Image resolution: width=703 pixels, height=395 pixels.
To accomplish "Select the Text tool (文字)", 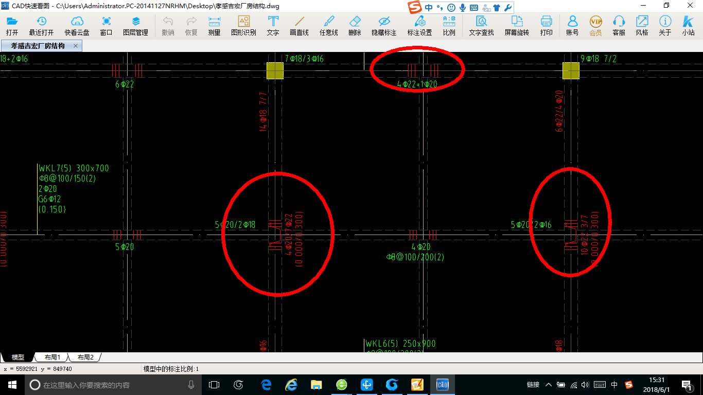I will tap(273, 26).
